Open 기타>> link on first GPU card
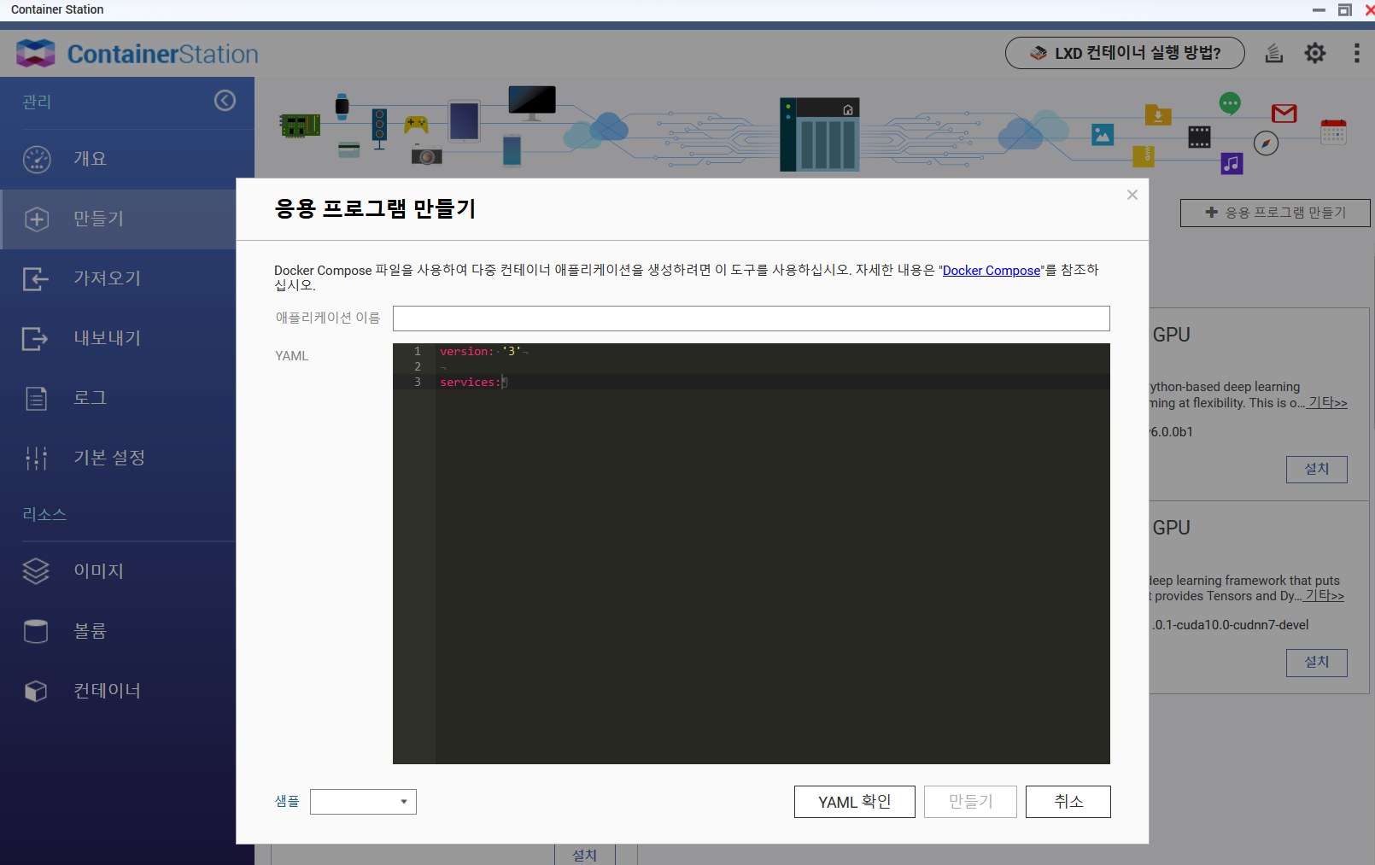This screenshot has width=1375, height=865. 1328,403
